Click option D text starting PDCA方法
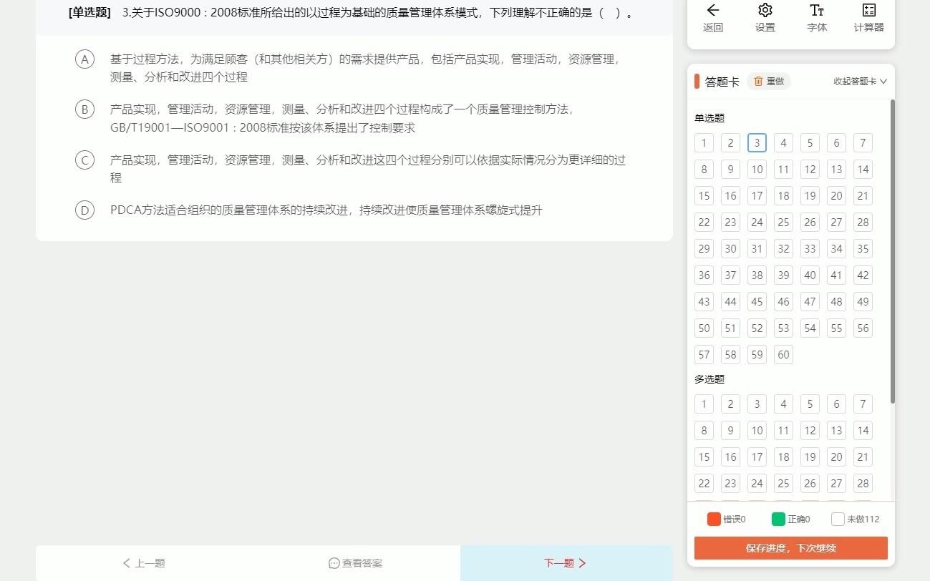The height and width of the screenshot is (581, 930). (x=326, y=210)
